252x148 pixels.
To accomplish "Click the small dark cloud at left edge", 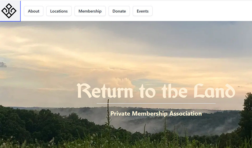I will pyautogui.click(x=3, y=65).
